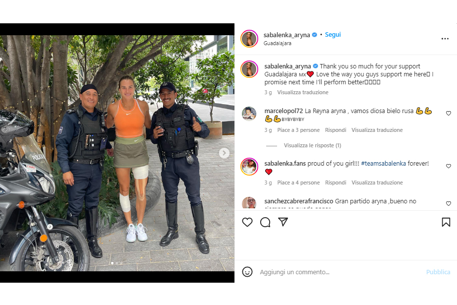This screenshot has width=457, height=305.
Task: Open the comment speech bubble icon
Action: pos(265,222)
